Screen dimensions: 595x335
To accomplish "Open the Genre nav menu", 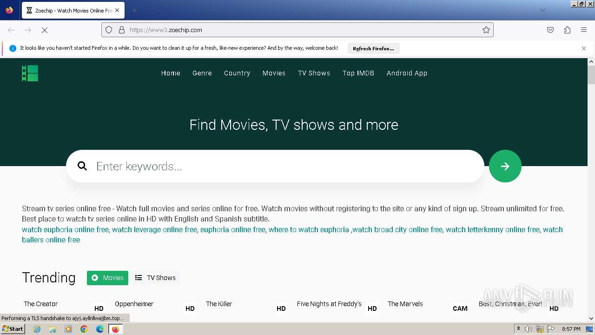I will tap(202, 73).
